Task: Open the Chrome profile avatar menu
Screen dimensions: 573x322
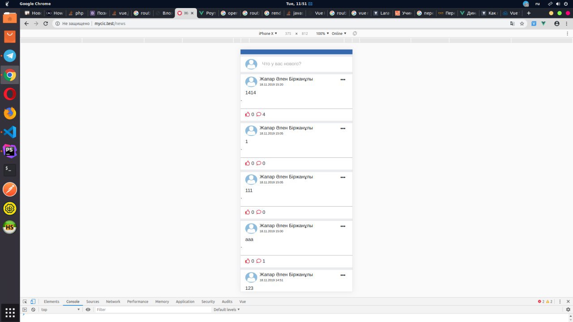Action: [x=557, y=23]
